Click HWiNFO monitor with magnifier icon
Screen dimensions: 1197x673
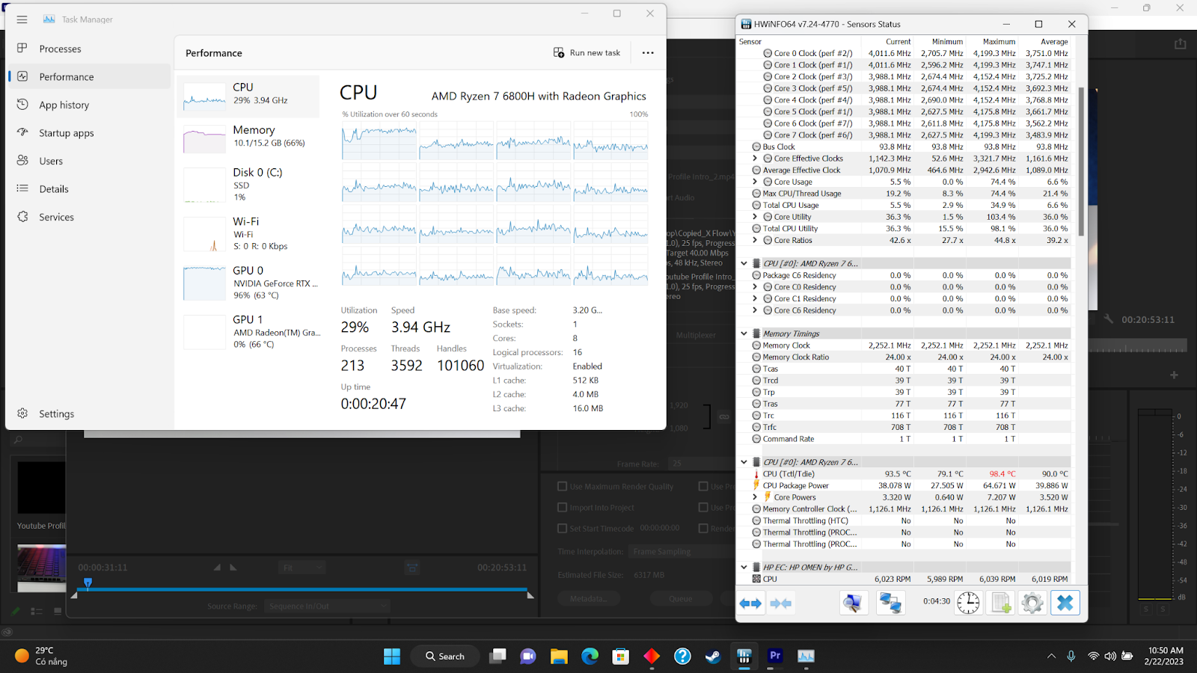click(x=854, y=603)
